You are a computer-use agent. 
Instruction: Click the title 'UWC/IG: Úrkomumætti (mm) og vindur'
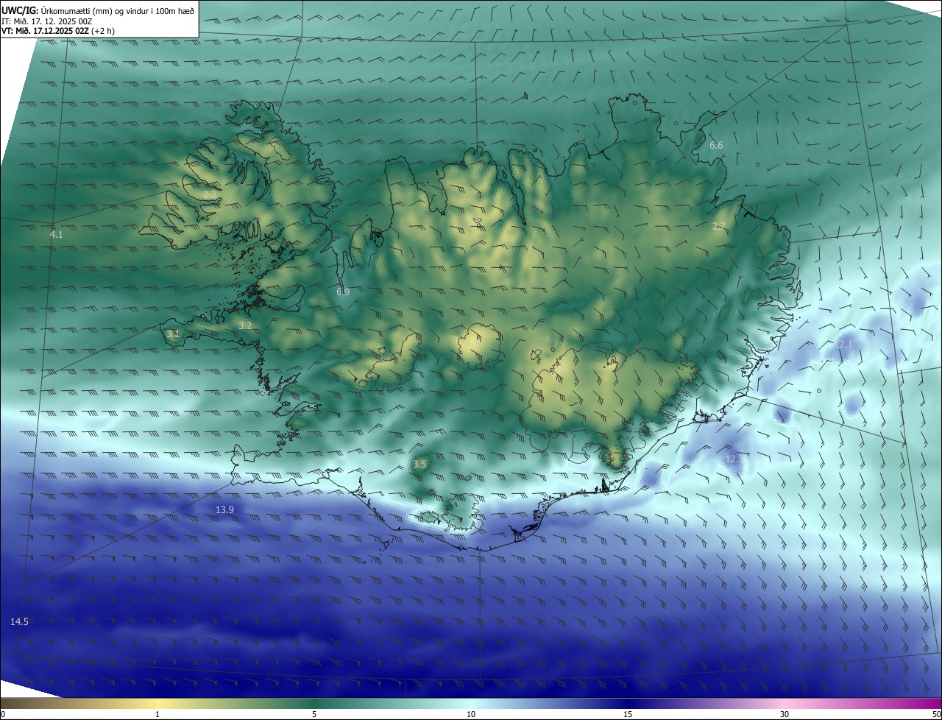click(97, 10)
